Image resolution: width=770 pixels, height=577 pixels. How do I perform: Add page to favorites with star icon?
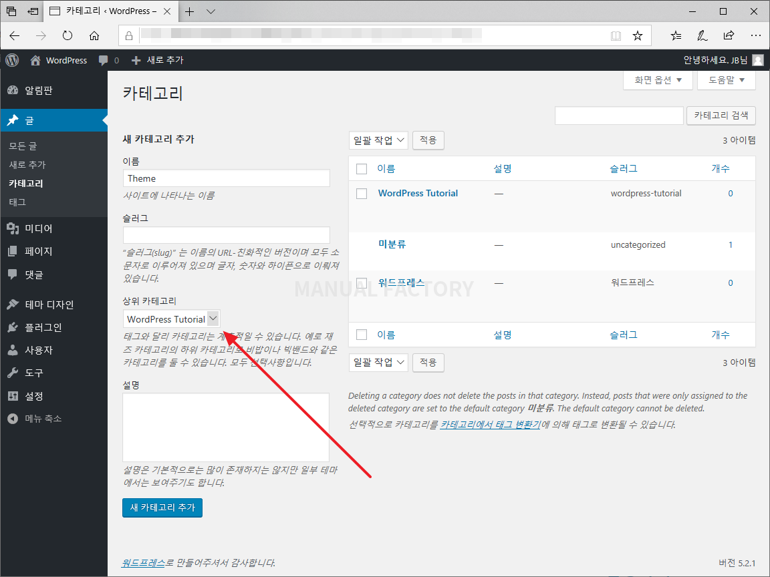tap(638, 35)
